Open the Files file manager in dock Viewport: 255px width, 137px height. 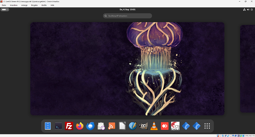(x=48, y=126)
